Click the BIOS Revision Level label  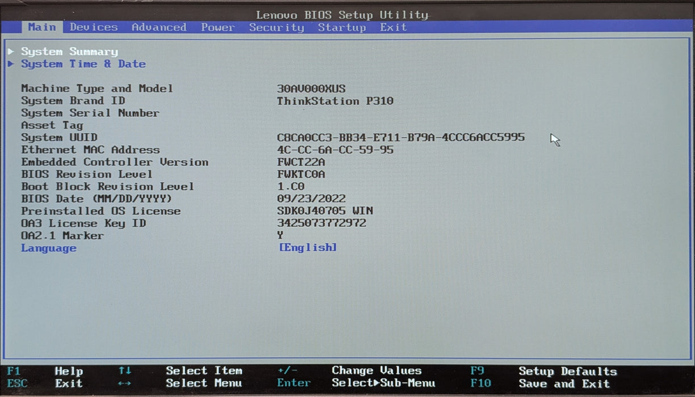click(87, 175)
